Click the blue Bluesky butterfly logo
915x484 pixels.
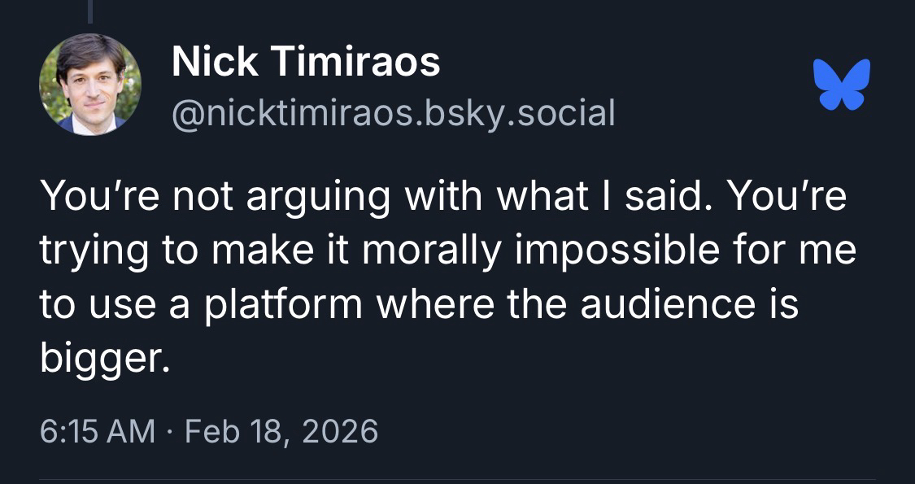[x=845, y=83]
